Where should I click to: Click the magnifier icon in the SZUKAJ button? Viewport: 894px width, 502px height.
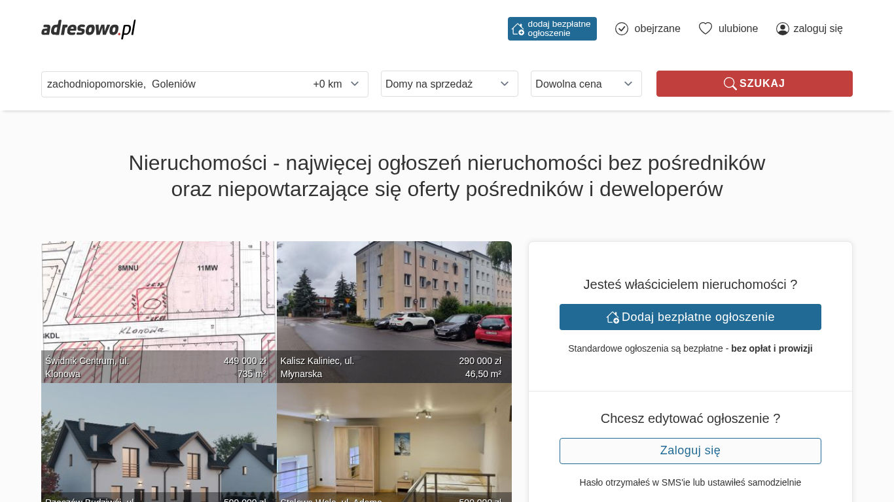point(730,84)
